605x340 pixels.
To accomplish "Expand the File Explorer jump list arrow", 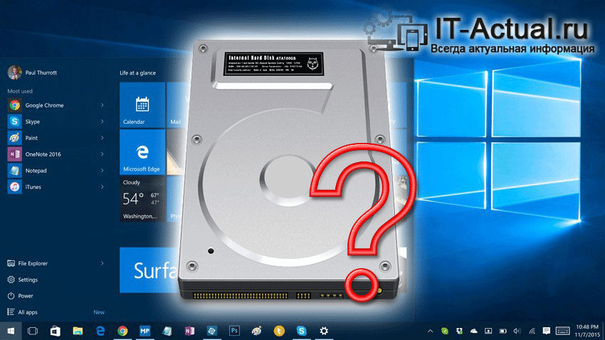I will click(x=102, y=263).
